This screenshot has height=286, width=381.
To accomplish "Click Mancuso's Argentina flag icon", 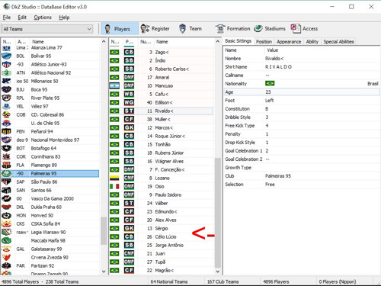I will point(114,85).
